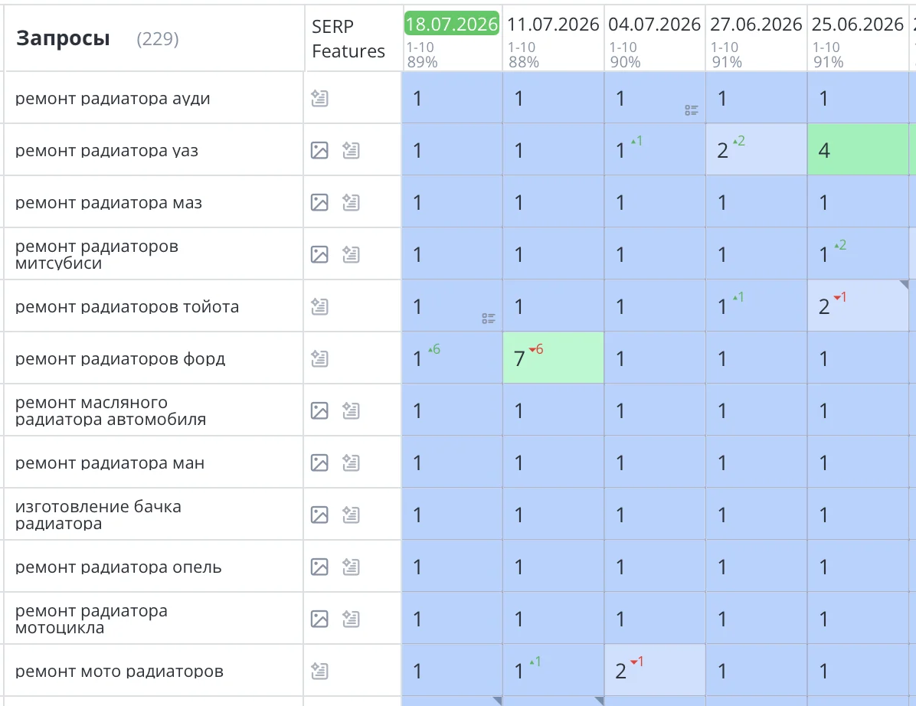Open query ремонт мото радиаторов
The width and height of the screenshot is (916, 706).
(119, 671)
